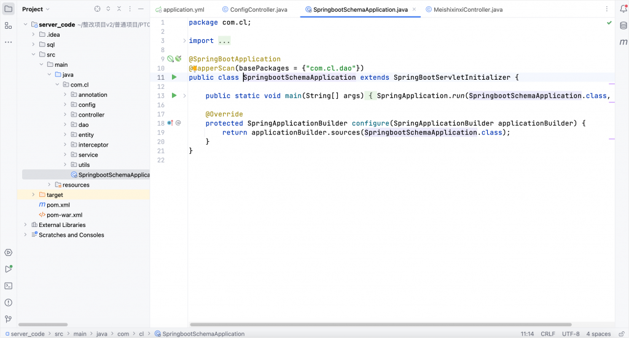Collapse the src folder in tree

(x=34, y=55)
